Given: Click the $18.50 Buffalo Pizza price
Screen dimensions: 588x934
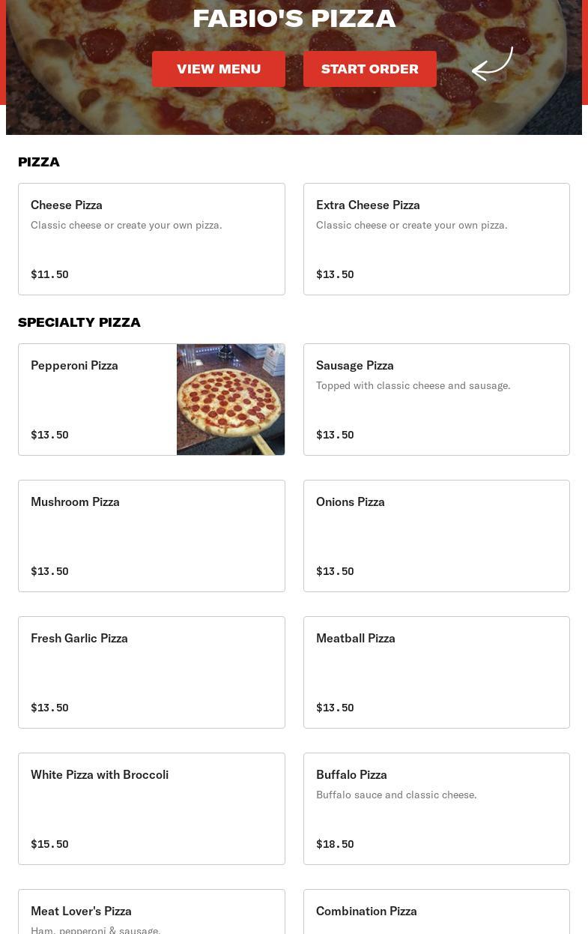Looking at the screenshot, I should 335,844.
